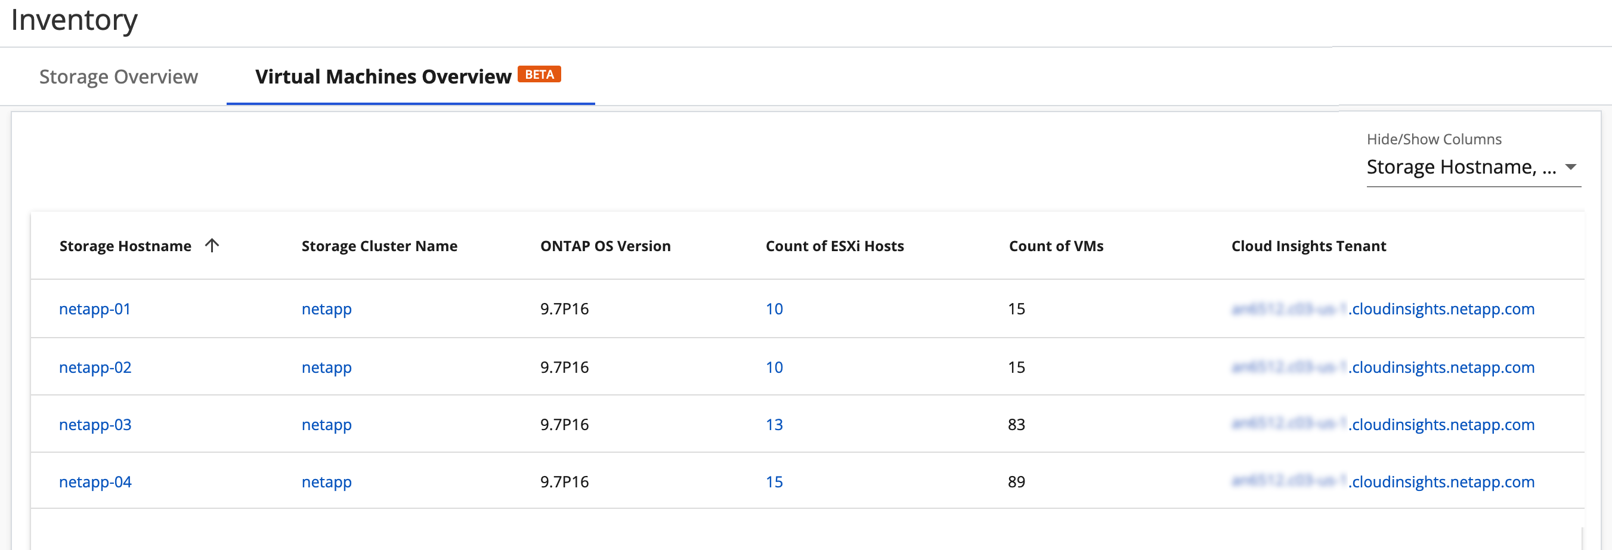Image resolution: width=1612 pixels, height=550 pixels.
Task: Click ESXi host count 10 for netapp-02
Action: click(x=774, y=367)
